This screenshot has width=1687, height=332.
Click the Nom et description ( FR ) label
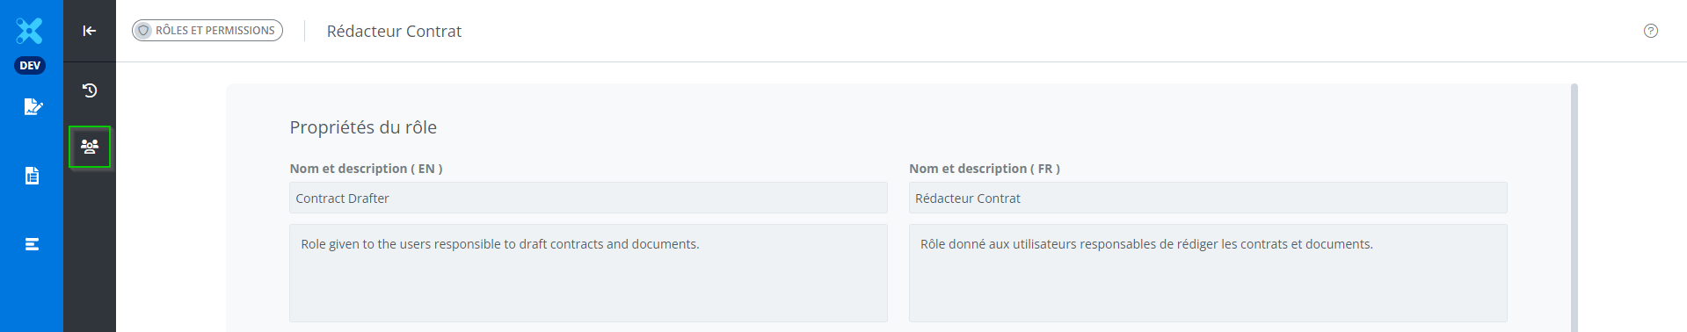985,169
